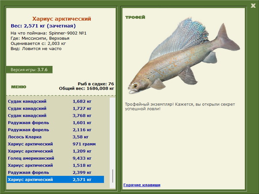
Task: Select the Судак канадский 1,682 кг row
Action: coord(56,101)
